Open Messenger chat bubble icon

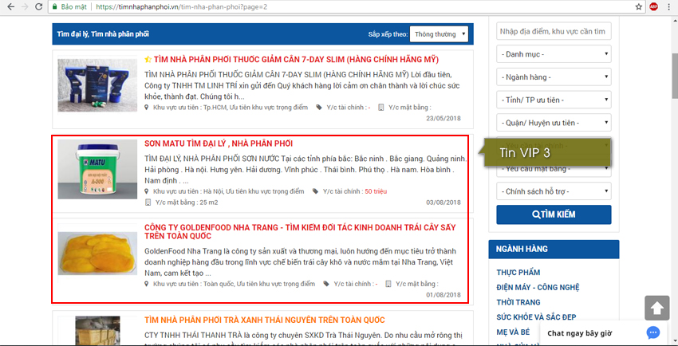coord(653,332)
